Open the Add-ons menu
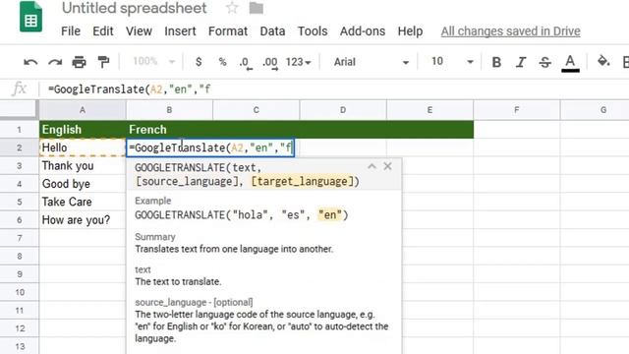 coord(363,31)
